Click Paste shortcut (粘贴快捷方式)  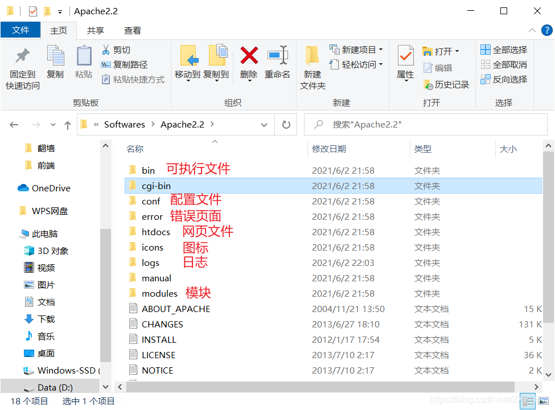coord(133,79)
